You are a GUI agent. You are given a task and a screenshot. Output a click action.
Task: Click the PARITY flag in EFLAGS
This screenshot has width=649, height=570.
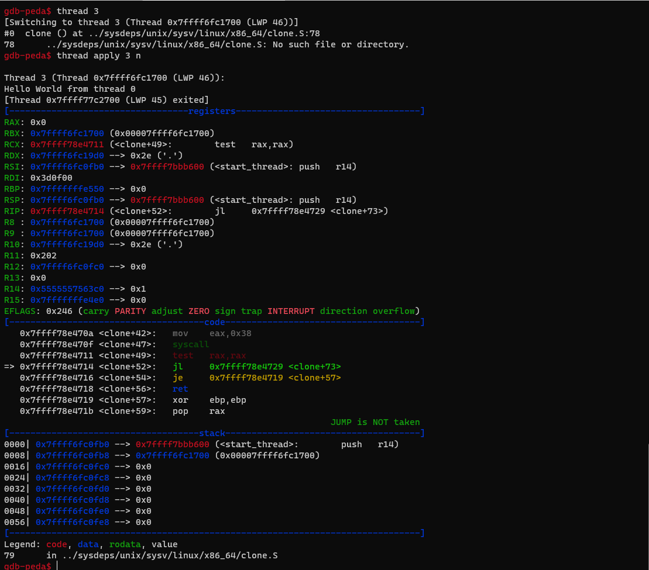pyautogui.click(x=131, y=311)
